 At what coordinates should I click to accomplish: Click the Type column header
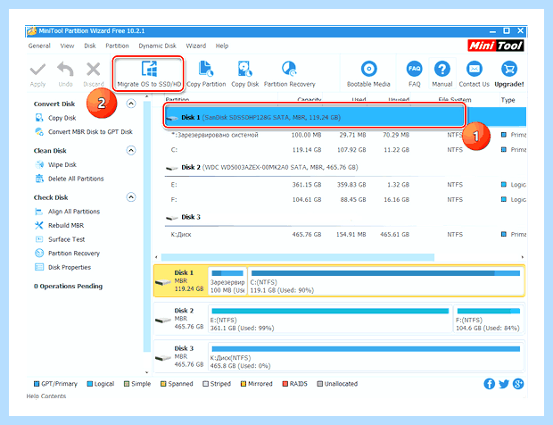(508, 100)
